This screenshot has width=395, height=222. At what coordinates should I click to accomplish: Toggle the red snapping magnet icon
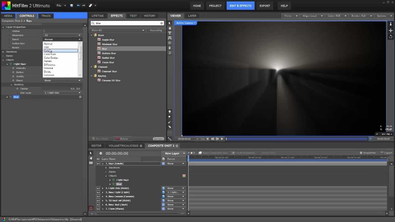click(x=91, y=209)
